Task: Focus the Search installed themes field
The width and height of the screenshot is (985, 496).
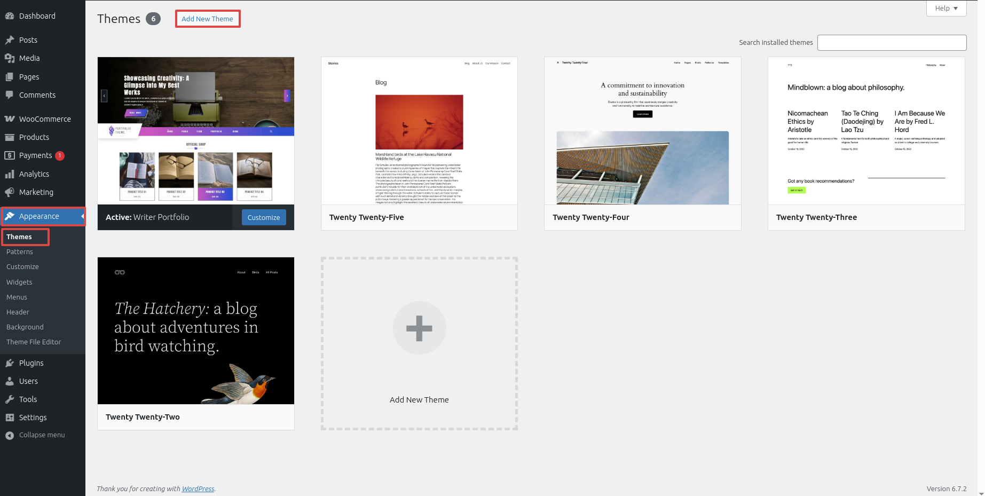Action: point(892,43)
